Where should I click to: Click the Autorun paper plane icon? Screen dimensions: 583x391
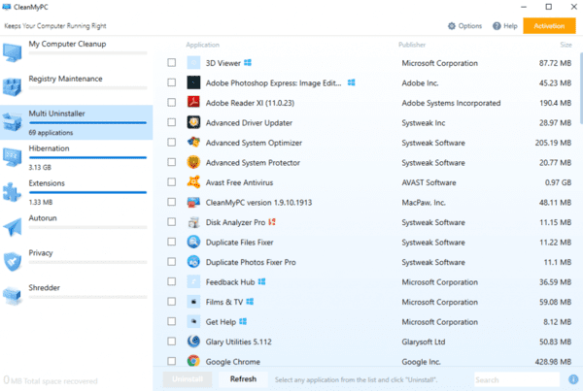(x=13, y=226)
